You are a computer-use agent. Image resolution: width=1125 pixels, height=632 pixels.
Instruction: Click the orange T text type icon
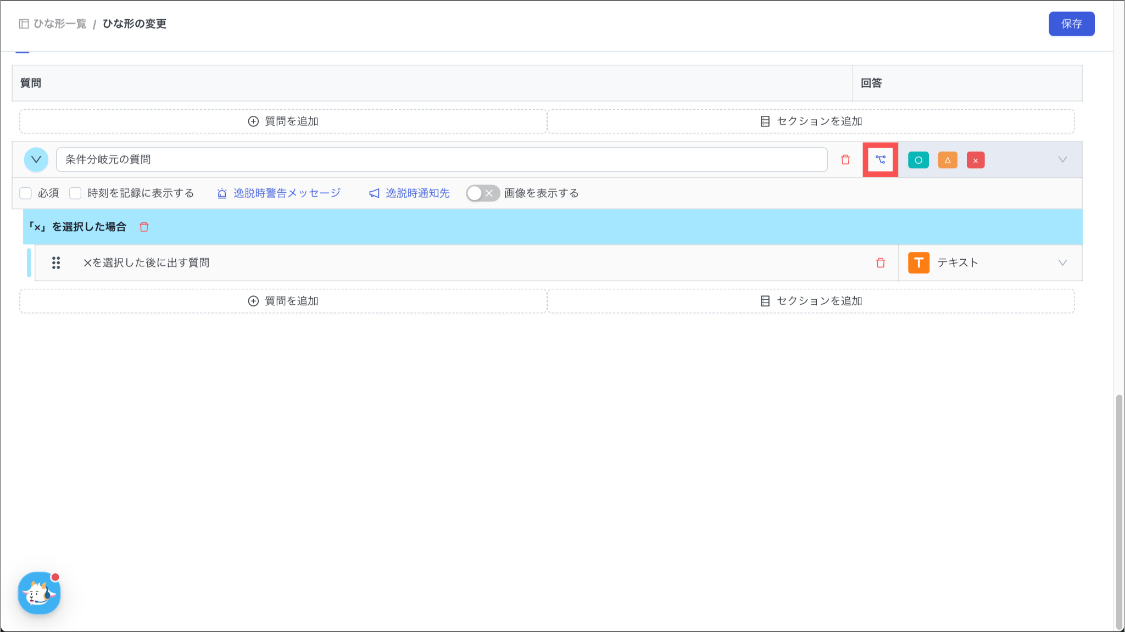coord(918,263)
